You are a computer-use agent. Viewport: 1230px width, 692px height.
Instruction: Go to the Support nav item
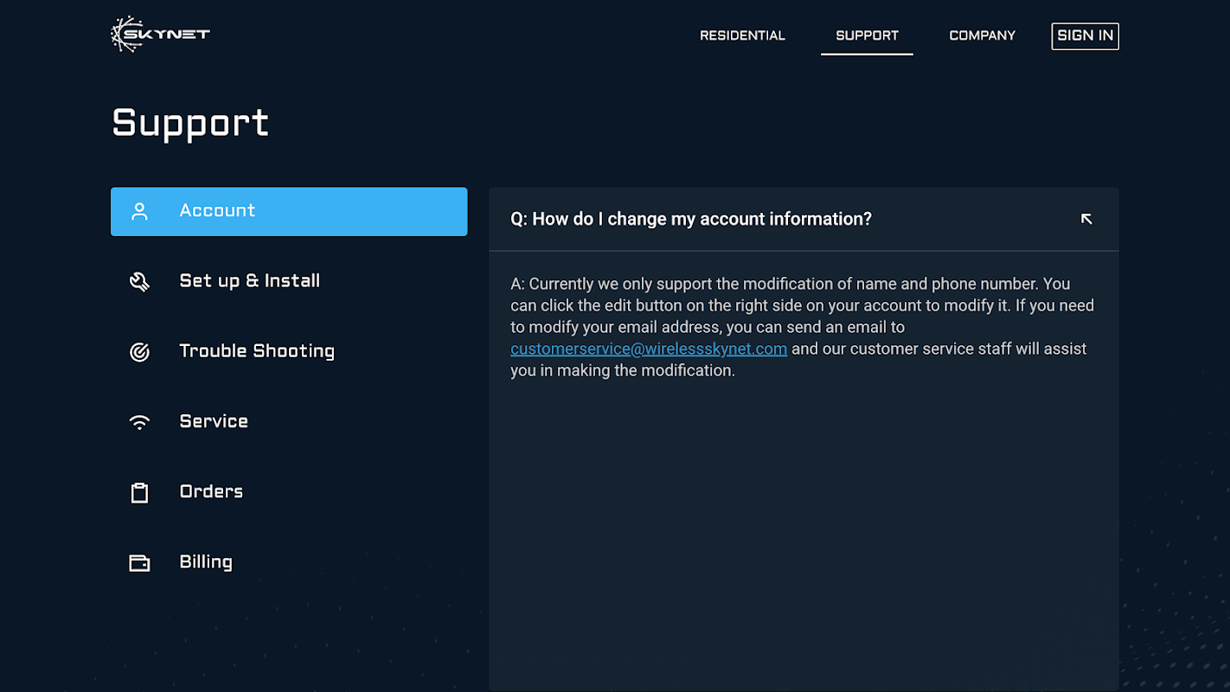point(867,35)
